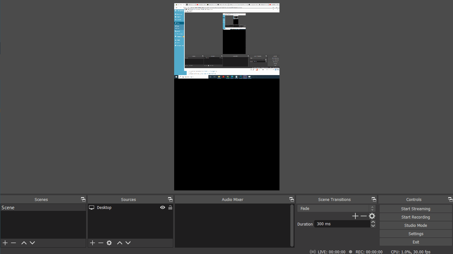Click the Scene Transitions panel title
Image resolution: width=453 pixels, height=254 pixels.
point(334,199)
